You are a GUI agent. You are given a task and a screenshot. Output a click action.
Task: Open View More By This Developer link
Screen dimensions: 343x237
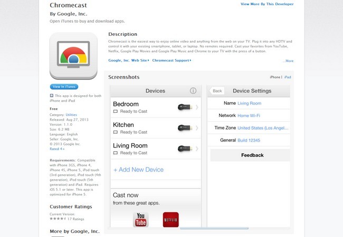coord(267,4)
